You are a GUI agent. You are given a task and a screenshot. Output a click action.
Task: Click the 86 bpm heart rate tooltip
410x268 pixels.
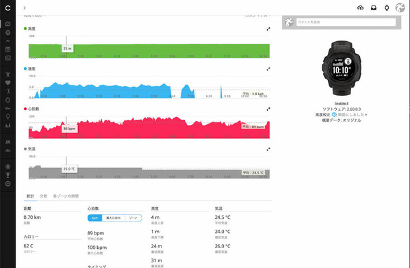coord(69,129)
